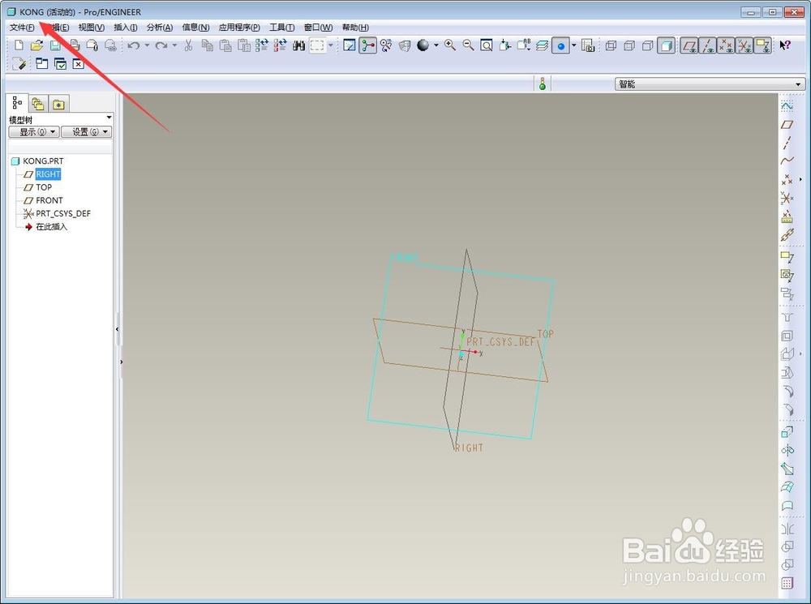This screenshot has height=604, width=811.
Task: Toggle coordinate systems display on toolbar
Action: (x=744, y=45)
